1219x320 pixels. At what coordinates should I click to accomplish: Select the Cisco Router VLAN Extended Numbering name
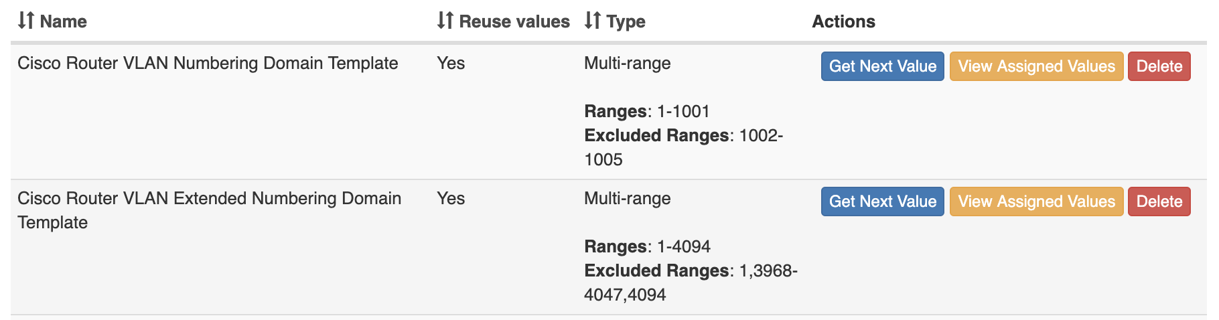point(209,199)
